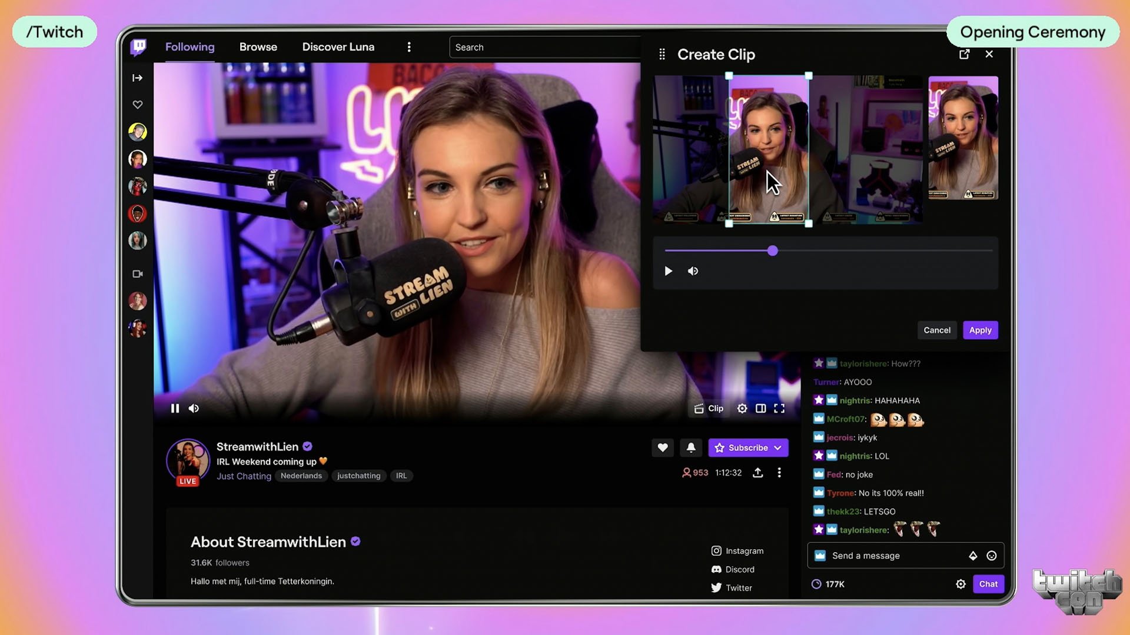Open the Bits icon in chat input

[x=973, y=556]
